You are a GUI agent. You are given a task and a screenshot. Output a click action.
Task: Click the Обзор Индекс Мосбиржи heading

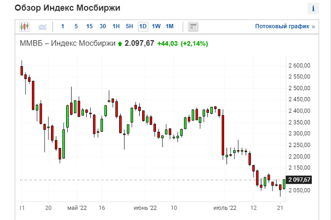pyautogui.click(x=67, y=8)
